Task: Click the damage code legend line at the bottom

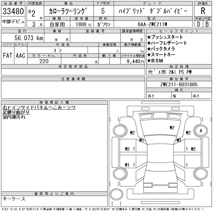Action: coord(103,209)
